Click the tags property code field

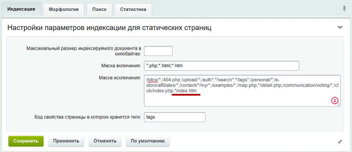(175, 117)
